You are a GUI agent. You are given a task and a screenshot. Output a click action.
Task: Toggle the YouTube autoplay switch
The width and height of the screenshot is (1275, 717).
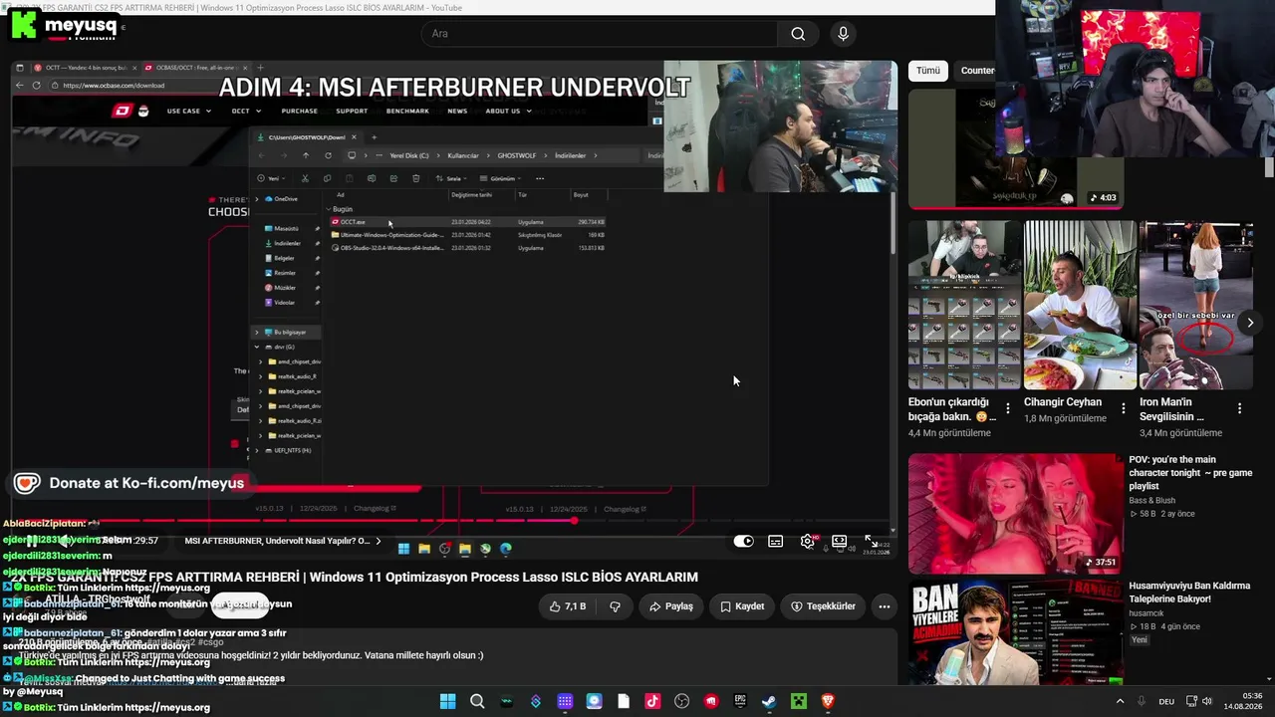(x=744, y=541)
